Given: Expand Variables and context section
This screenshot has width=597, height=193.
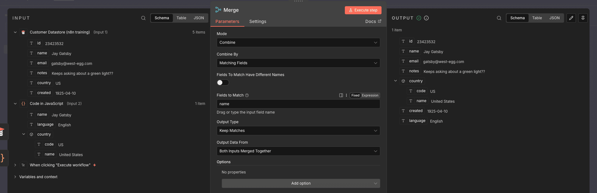Looking at the screenshot, I should (15, 177).
